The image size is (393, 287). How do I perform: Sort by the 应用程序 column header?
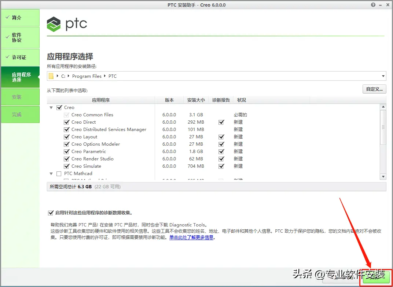tap(101, 100)
